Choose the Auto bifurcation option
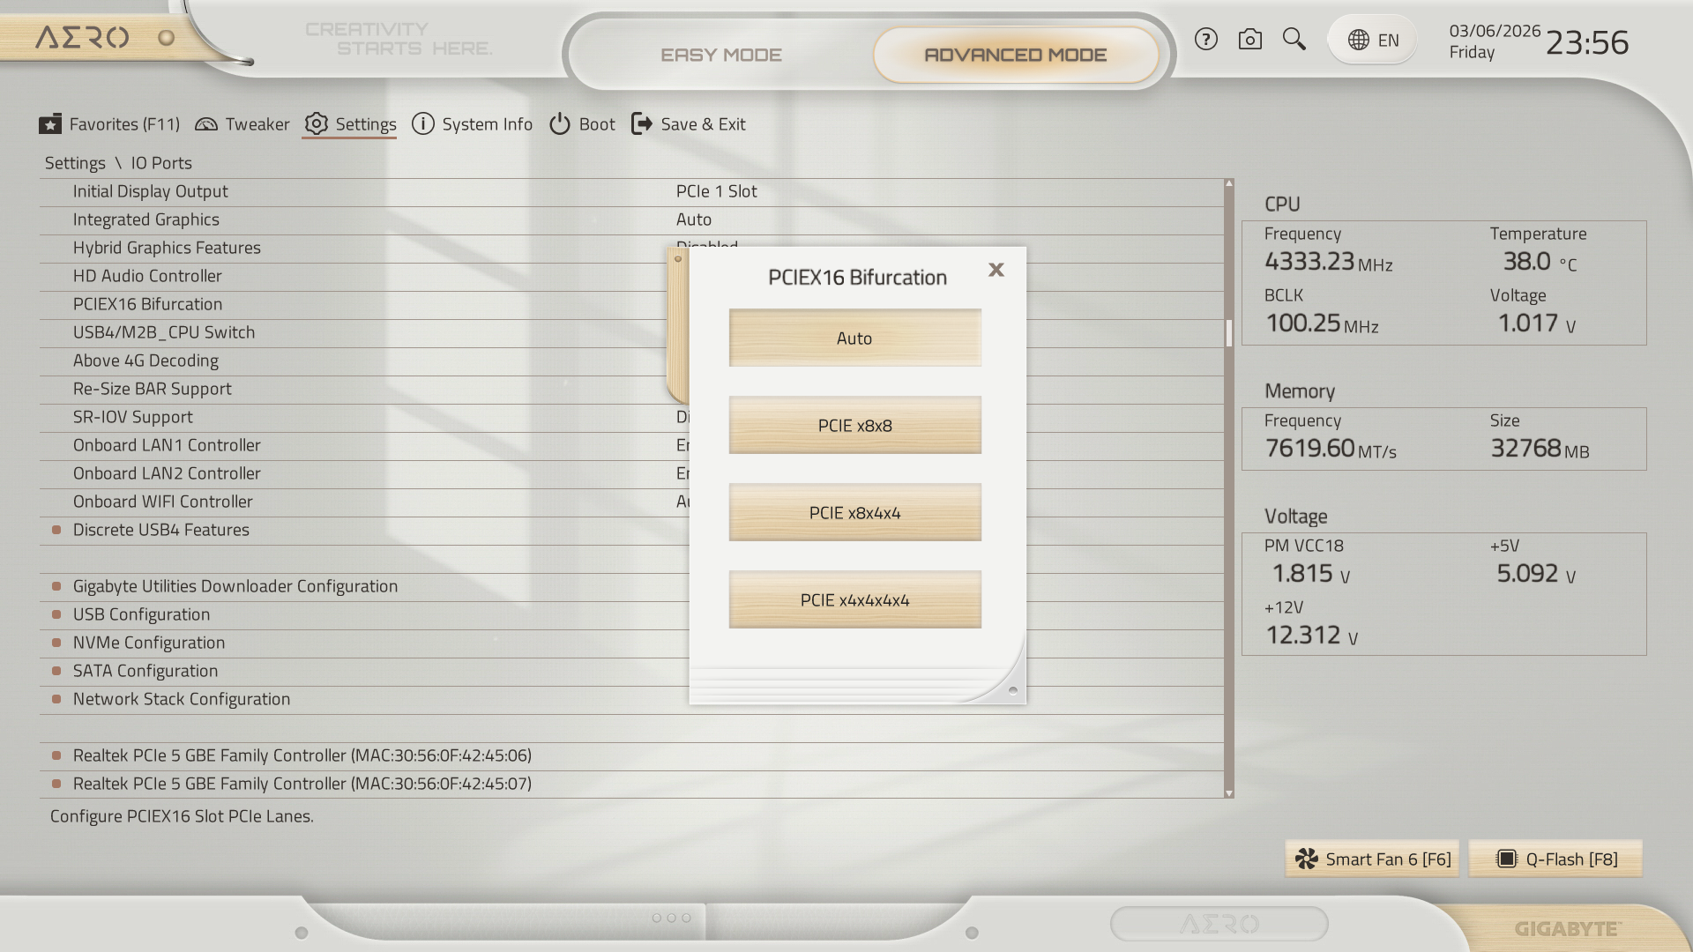This screenshot has height=952, width=1693. point(854,338)
